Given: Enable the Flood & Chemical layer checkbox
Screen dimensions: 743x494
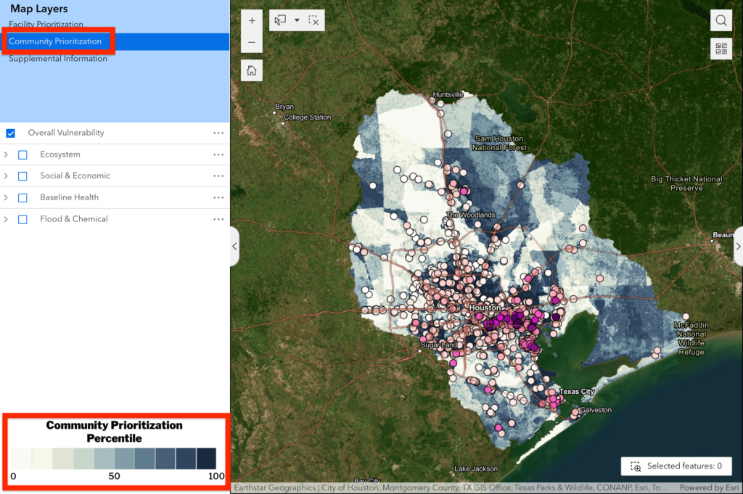Looking at the screenshot, I should tap(21, 218).
